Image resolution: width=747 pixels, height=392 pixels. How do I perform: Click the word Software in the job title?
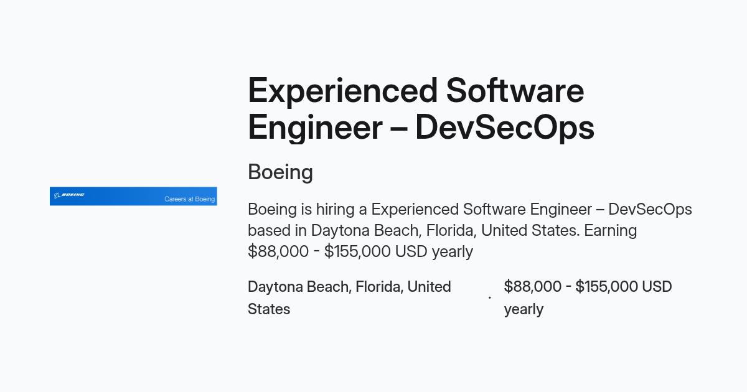click(x=515, y=91)
